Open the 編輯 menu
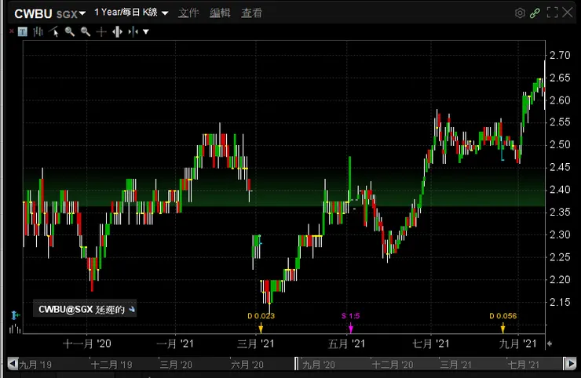The width and height of the screenshot is (581, 378). coord(220,13)
